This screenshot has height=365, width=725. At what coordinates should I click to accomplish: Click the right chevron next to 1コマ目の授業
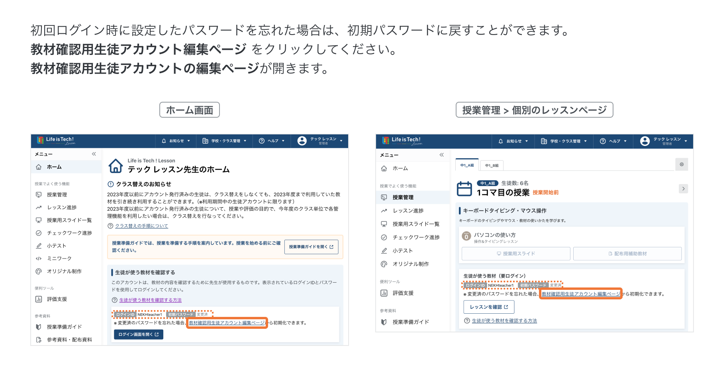coord(683,188)
